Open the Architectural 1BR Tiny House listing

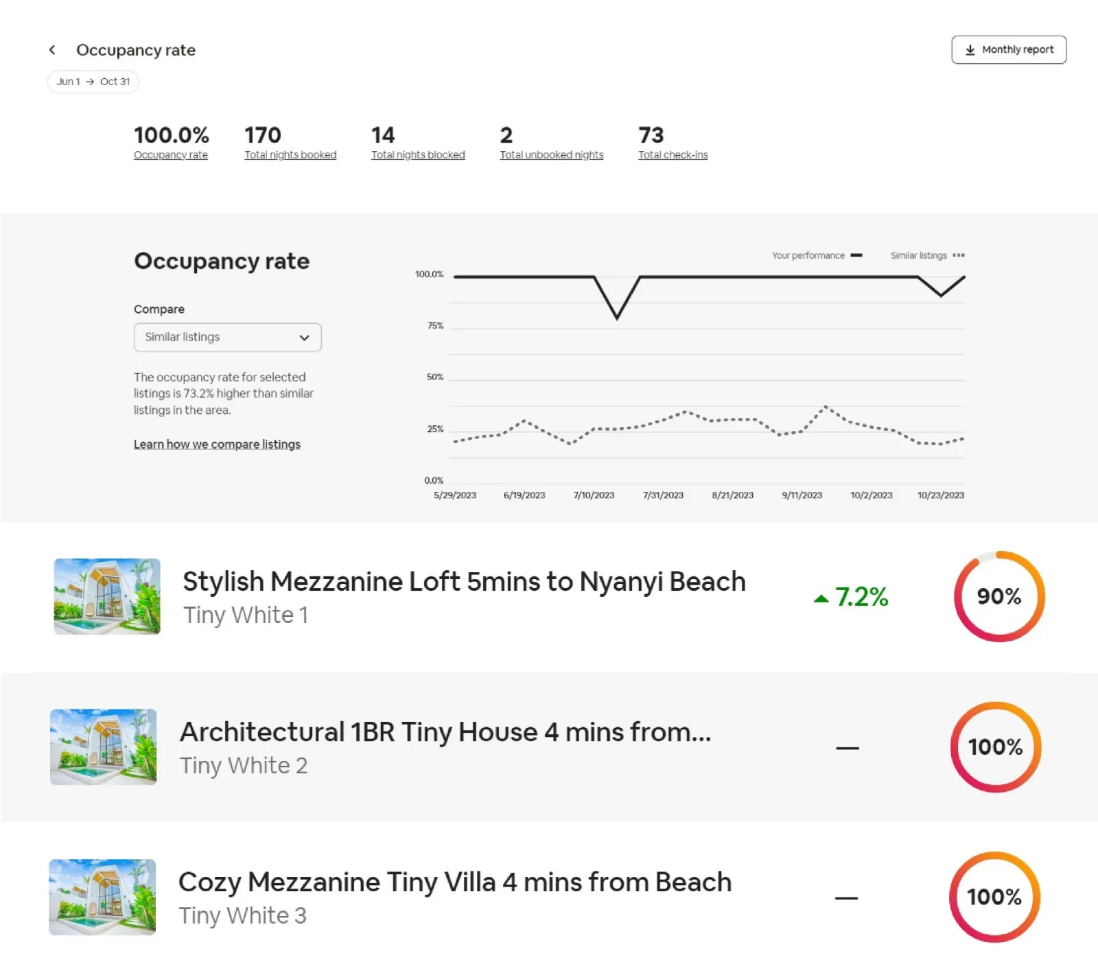445,732
